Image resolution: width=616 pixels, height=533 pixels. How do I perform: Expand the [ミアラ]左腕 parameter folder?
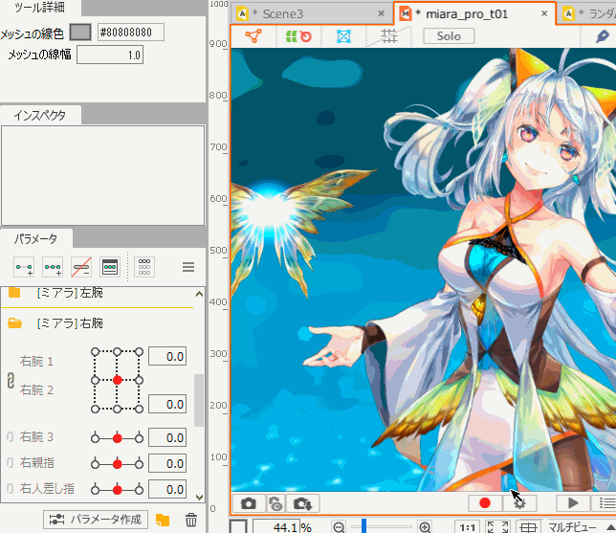pyautogui.click(x=14, y=293)
